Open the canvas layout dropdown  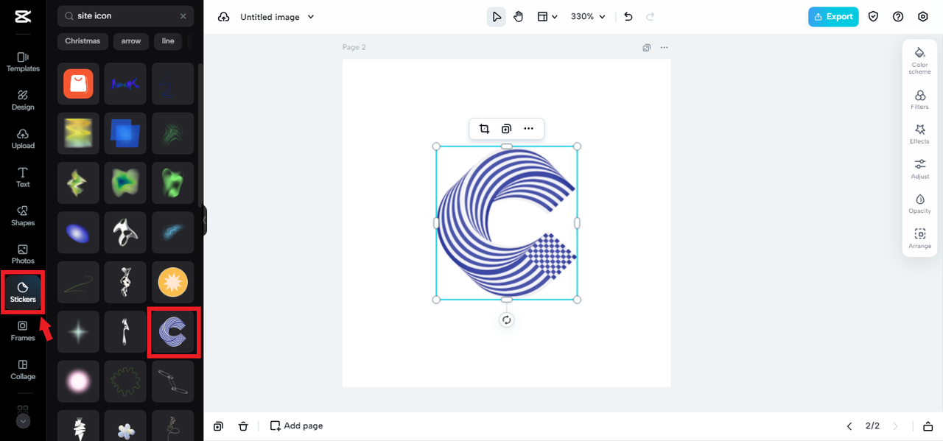[547, 17]
